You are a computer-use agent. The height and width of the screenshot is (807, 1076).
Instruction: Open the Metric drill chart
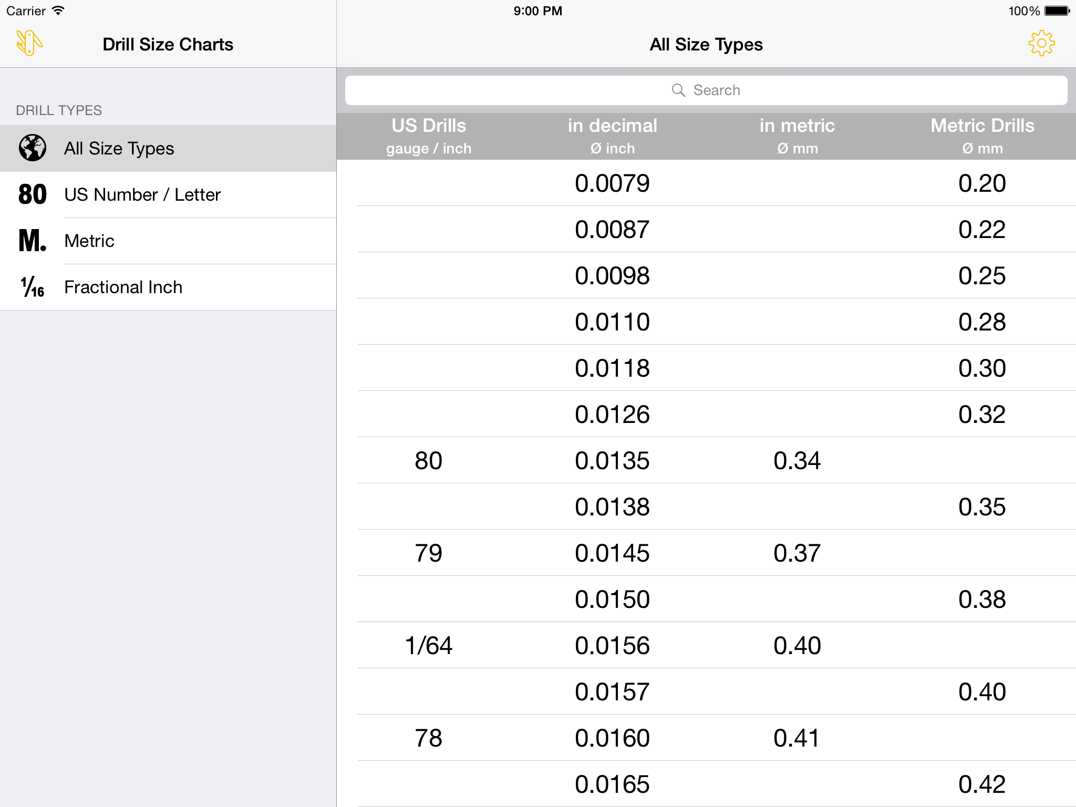(168, 241)
